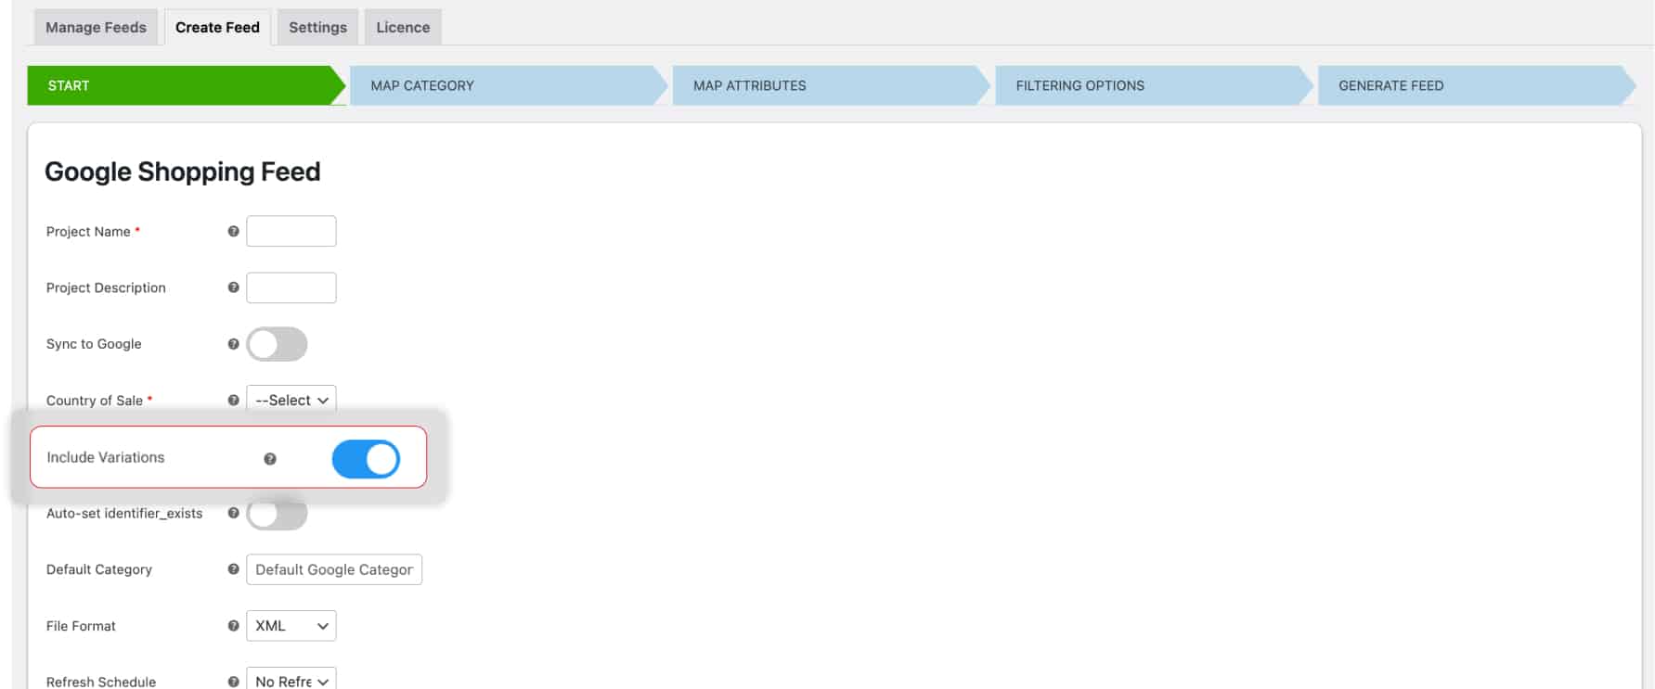This screenshot has height=689, width=1655.
Task: Enable the Sync to Google toggle
Action: (277, 344)
